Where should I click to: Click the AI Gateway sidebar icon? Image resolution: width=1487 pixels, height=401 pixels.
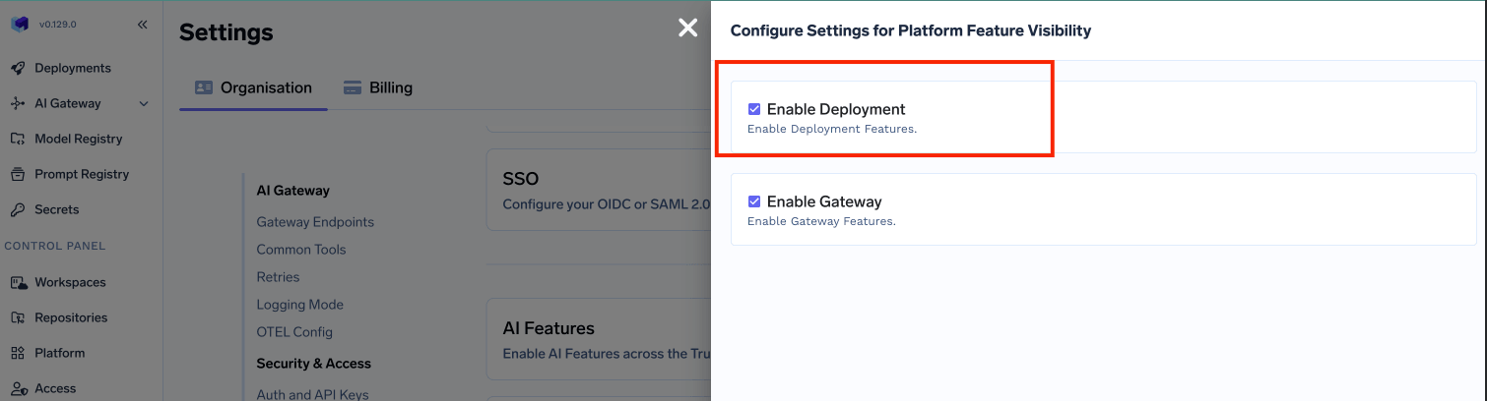point(18,103)
